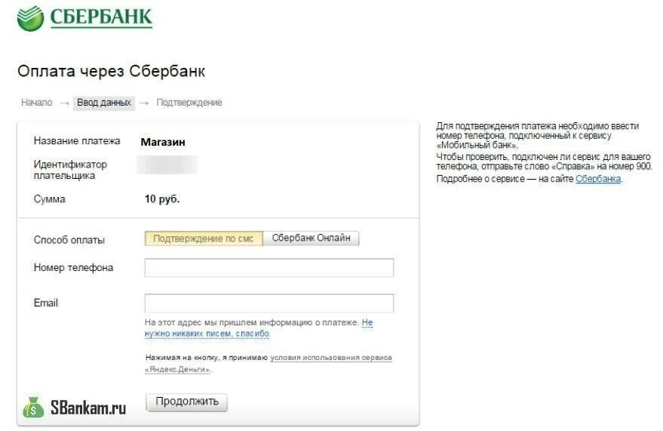Click the Email input field
Viewport: 663px width, 431px height.
point(269,303)
